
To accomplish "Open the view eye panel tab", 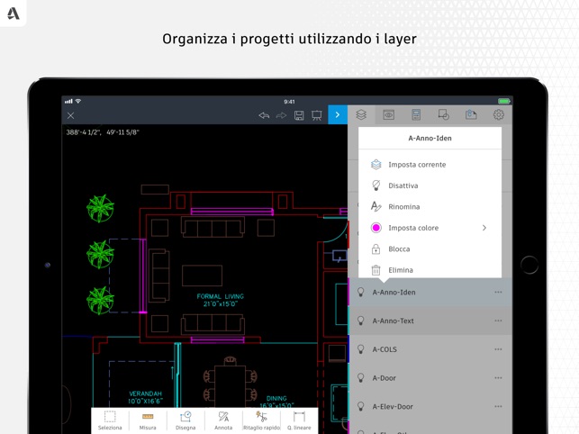I will coord(388,115).
